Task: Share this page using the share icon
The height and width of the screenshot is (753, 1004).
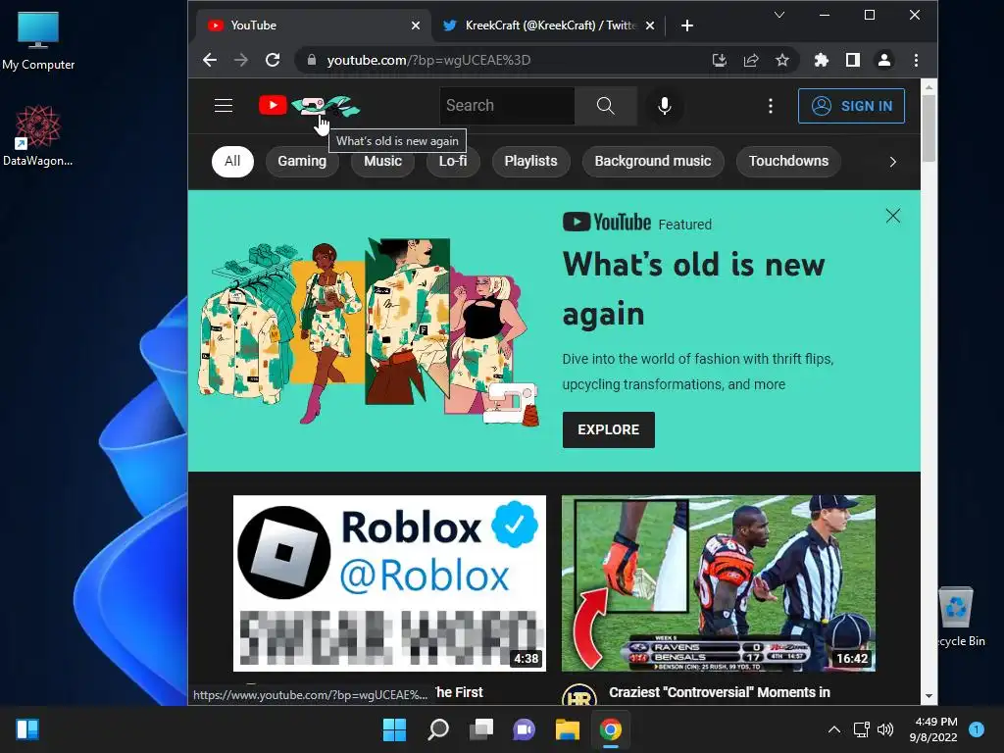Action: coord(750,60)
